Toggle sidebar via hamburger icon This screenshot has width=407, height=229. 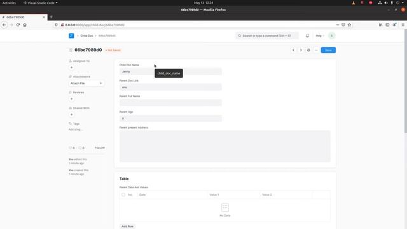(71, 50)
